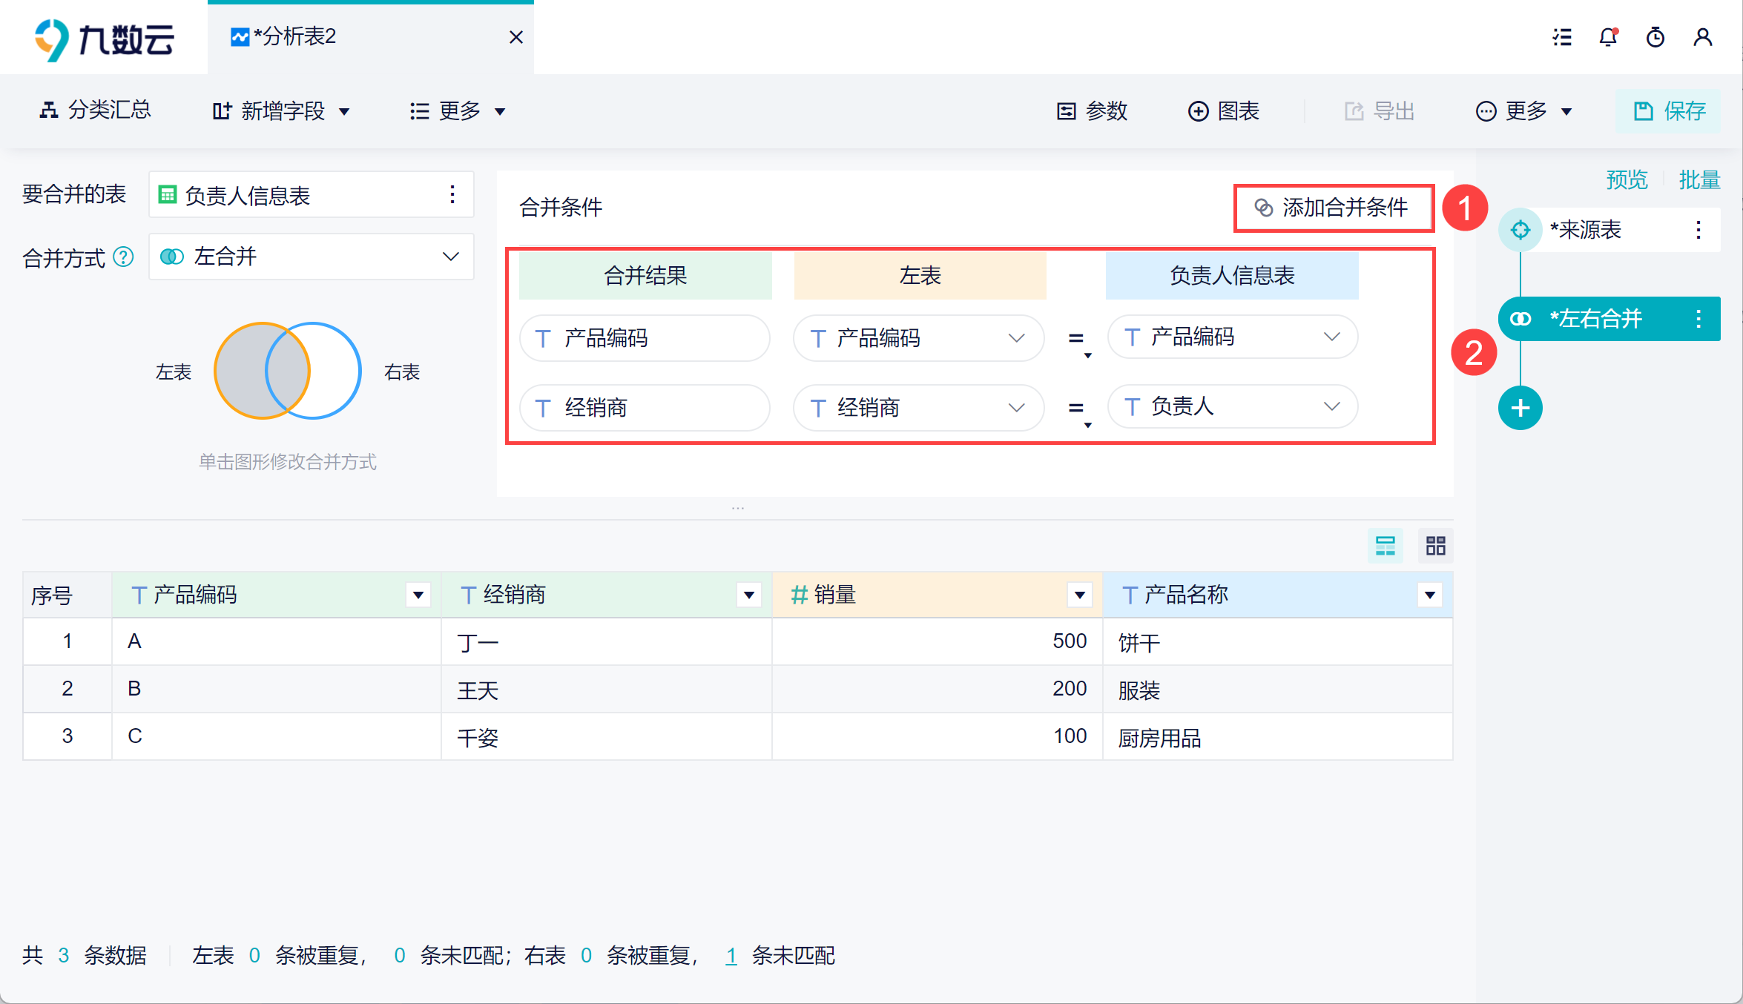Click the Venn diagram to change merge type
The image size is (1743, 1004).
click(288, 371)
